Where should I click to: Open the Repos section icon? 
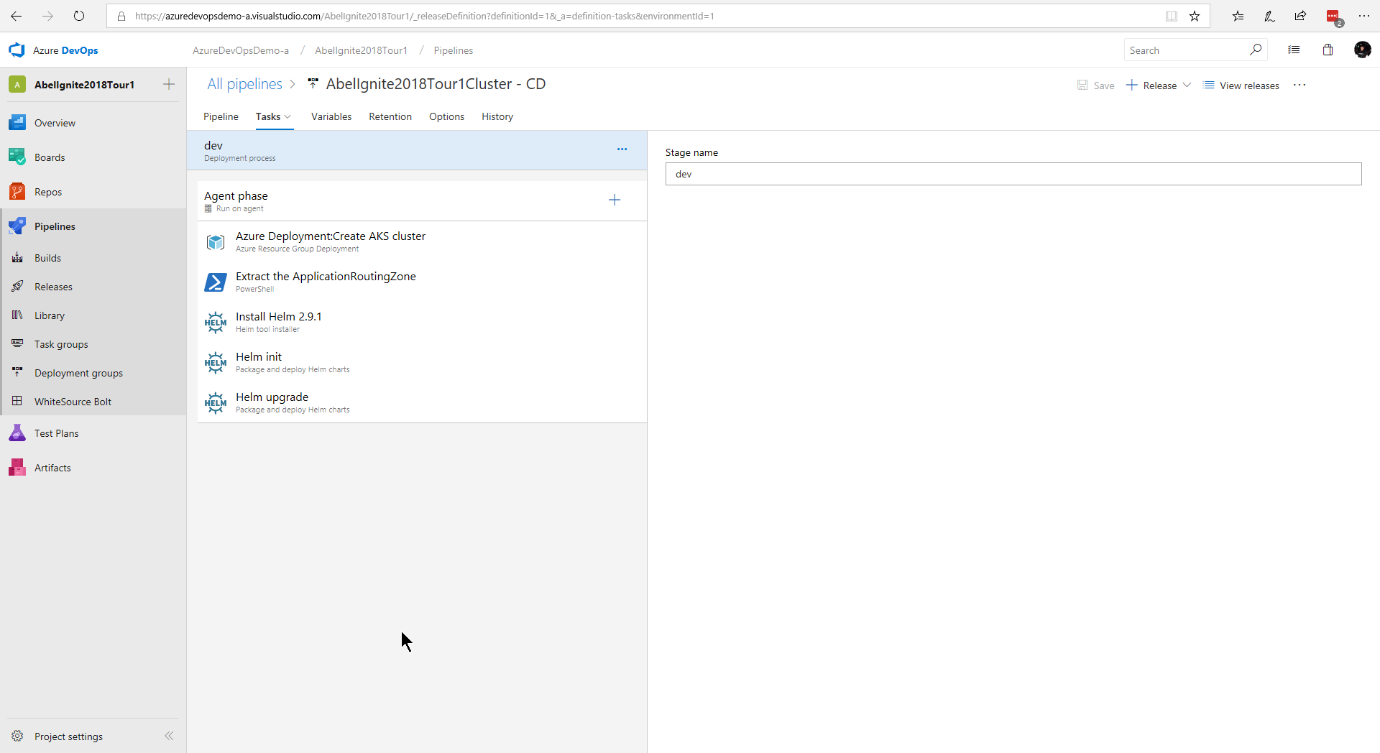pos(17,192)
